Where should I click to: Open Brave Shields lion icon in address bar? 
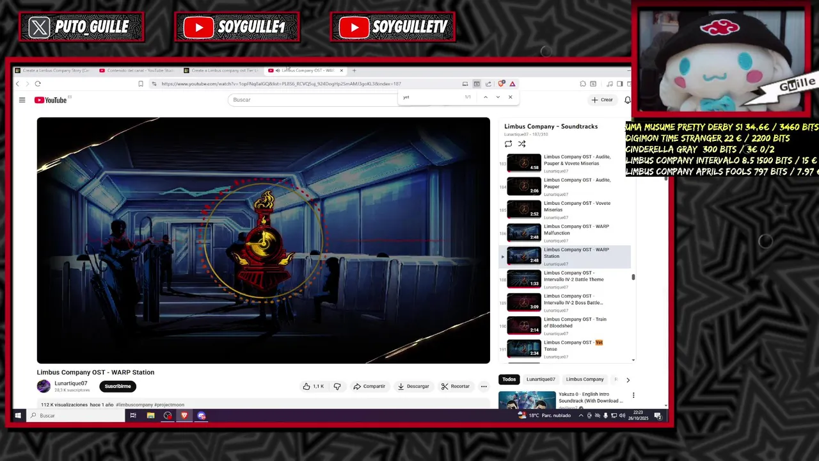coord(502,84)
